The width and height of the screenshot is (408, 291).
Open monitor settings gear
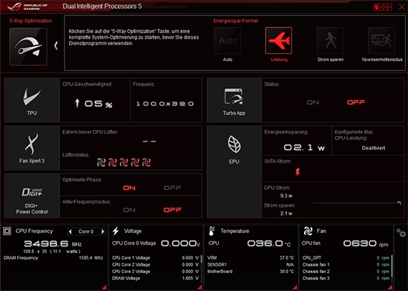(401, 232)
